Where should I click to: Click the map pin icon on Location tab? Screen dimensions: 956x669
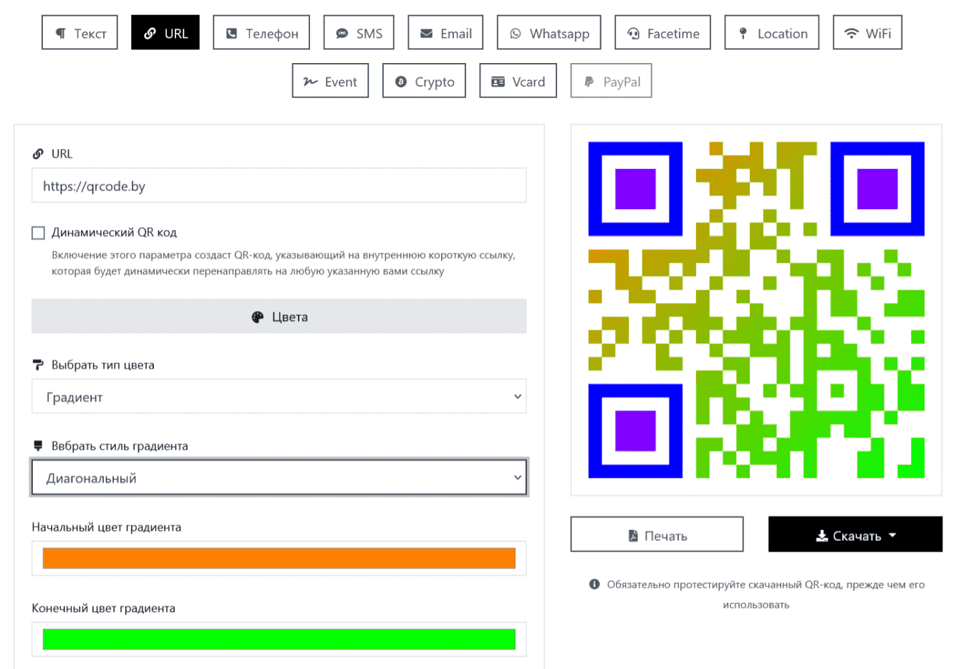pyautogui.click(x=743, y=33)
